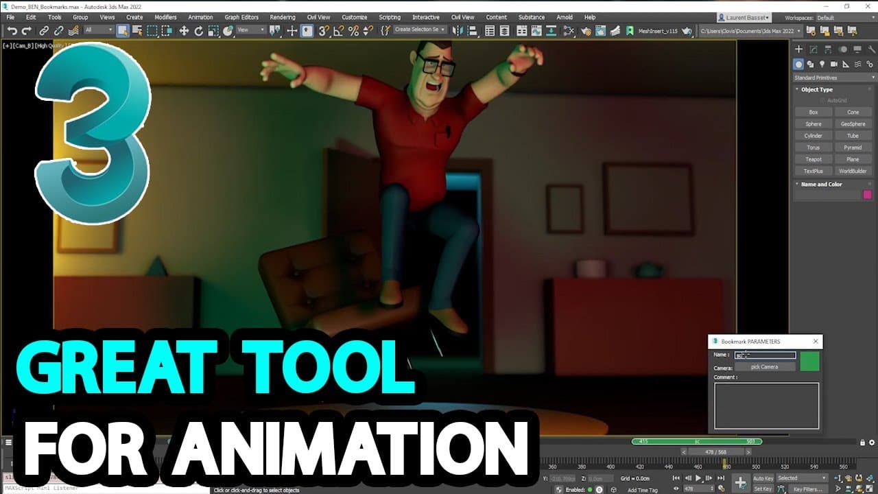
Task: Play the animation
Action: [x=698, y=478]
